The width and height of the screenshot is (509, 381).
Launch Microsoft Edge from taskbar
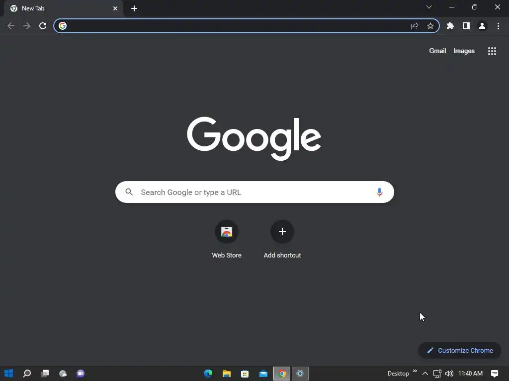208,374
